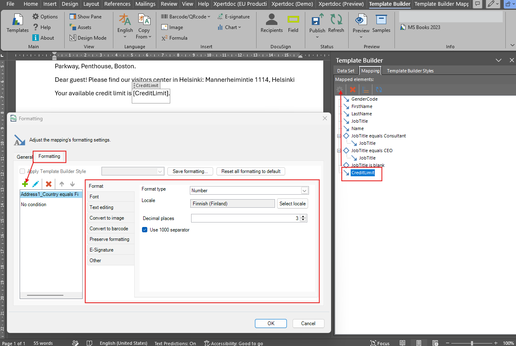Image resolution: width=516 pixels, height=346 pixels.
Task: Turn on Design Mode in the ribbon
Action: (88, 38)
